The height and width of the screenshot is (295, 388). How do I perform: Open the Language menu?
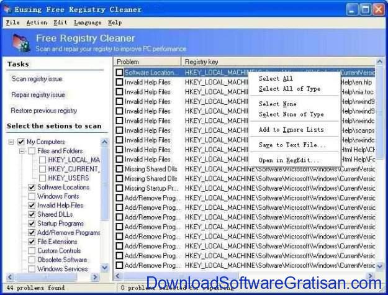click(x=88, y=22)
